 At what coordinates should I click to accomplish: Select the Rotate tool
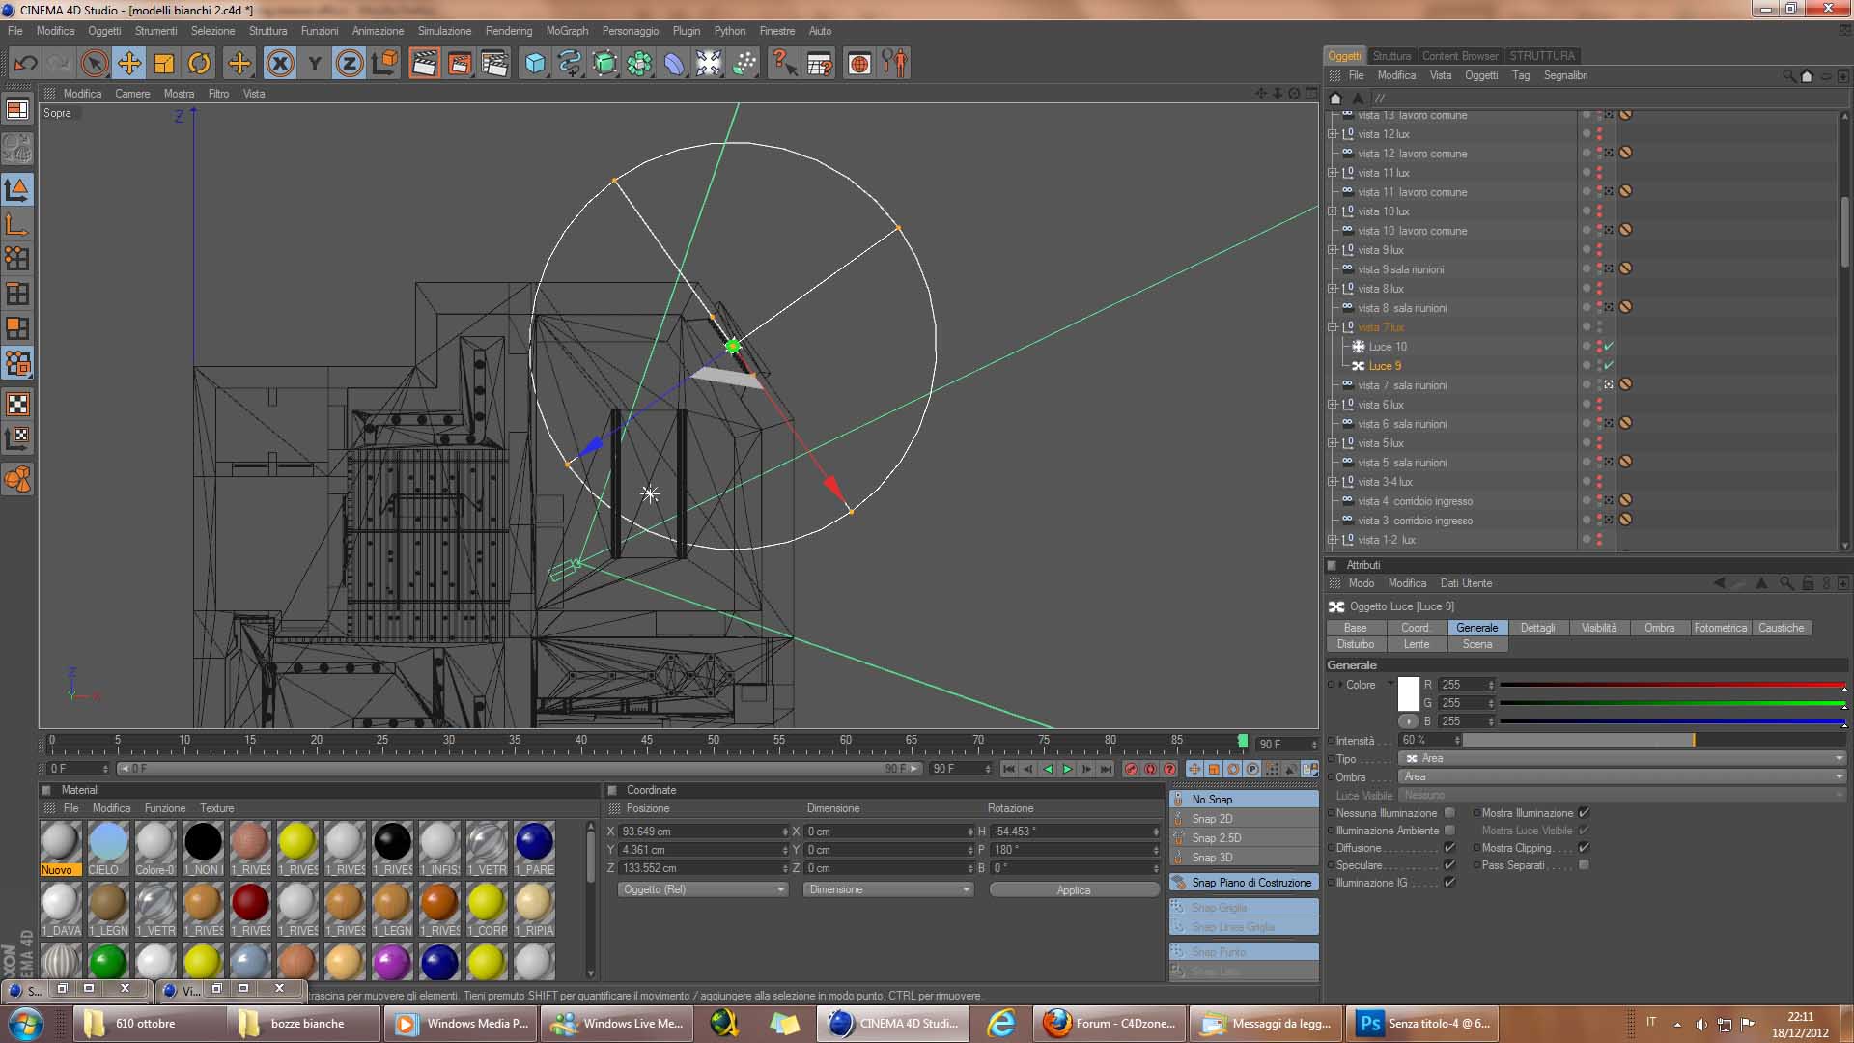(x=199, y=64)
